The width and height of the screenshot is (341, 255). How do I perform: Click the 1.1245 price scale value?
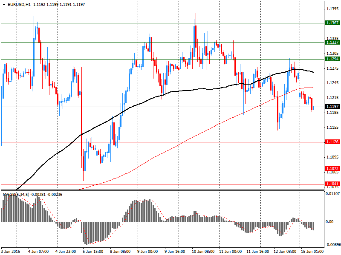332,83
